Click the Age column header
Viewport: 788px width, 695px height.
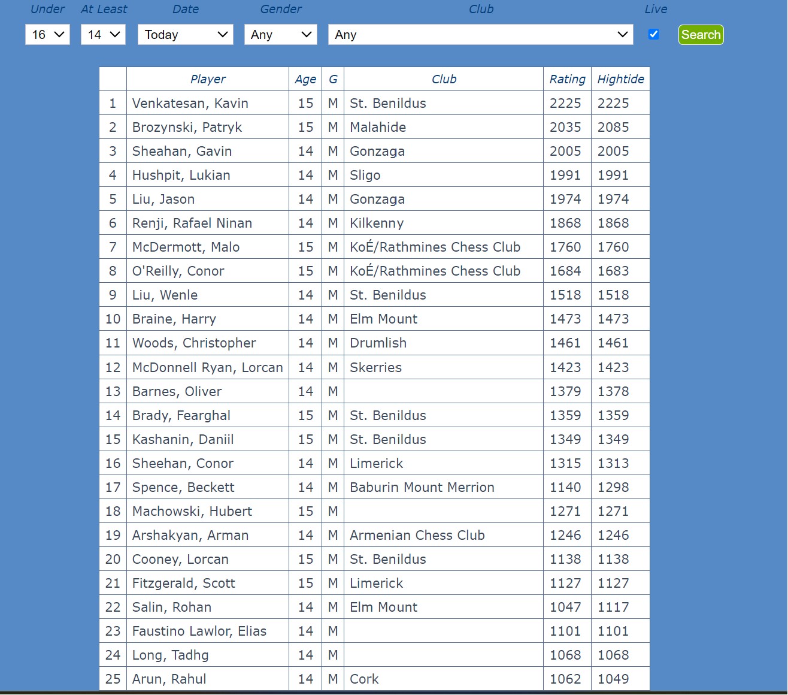pos(305,78)
